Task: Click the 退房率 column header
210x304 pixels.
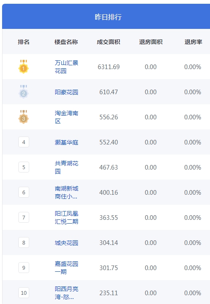Action: (193, 42)
